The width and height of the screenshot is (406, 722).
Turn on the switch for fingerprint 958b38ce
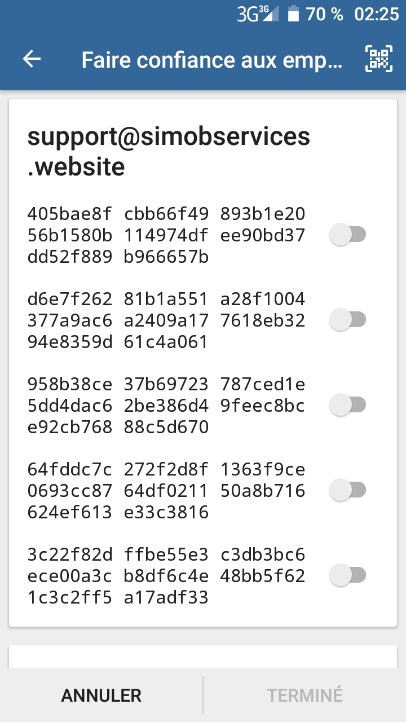pos(348,404)
